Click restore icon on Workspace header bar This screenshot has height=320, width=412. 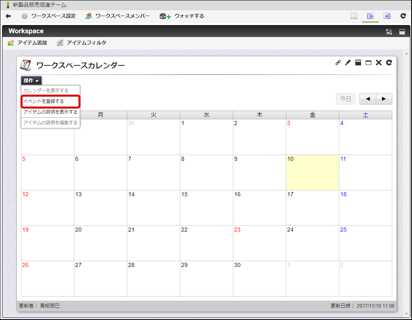tap(389, 32)
